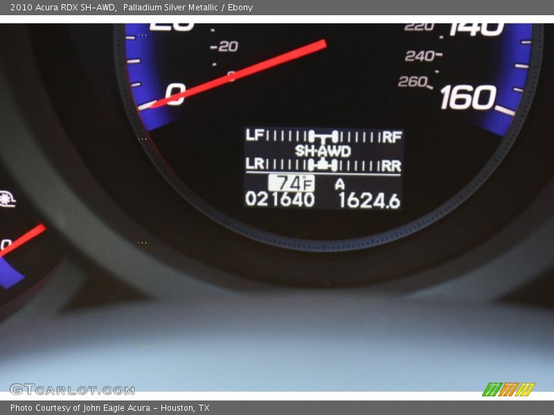The image size is (554, 415).
Task: Click the red needle on the left gauge
Action: point(23,240)
